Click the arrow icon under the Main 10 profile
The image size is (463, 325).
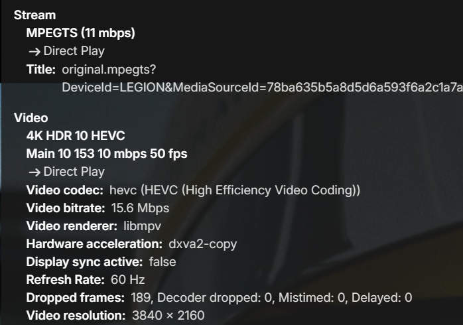coord(34,172)
